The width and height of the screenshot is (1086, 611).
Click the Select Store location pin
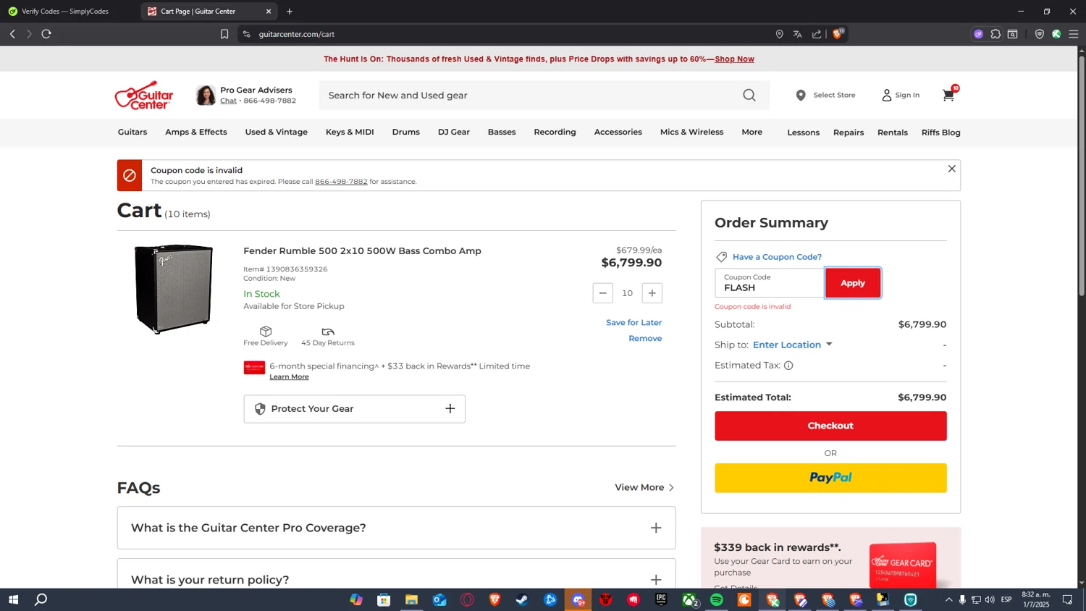pos(801,95)
